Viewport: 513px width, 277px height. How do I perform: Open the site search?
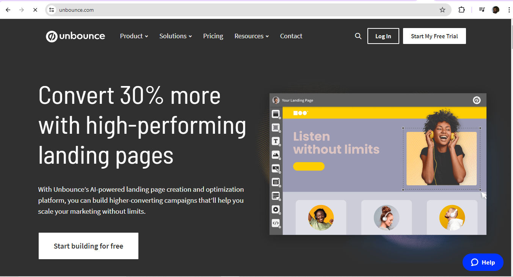pyautogui.click(x=358, y=36)
